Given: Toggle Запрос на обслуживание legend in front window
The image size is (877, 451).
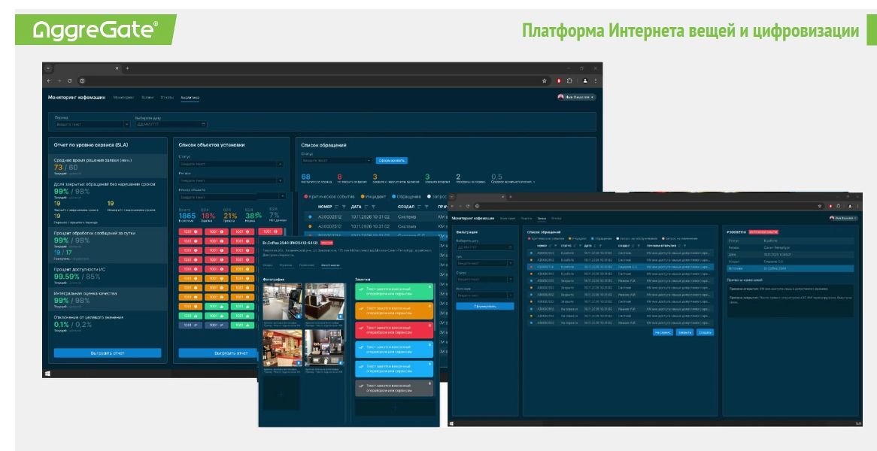Looking at the screenshot, I should point(636,238).
